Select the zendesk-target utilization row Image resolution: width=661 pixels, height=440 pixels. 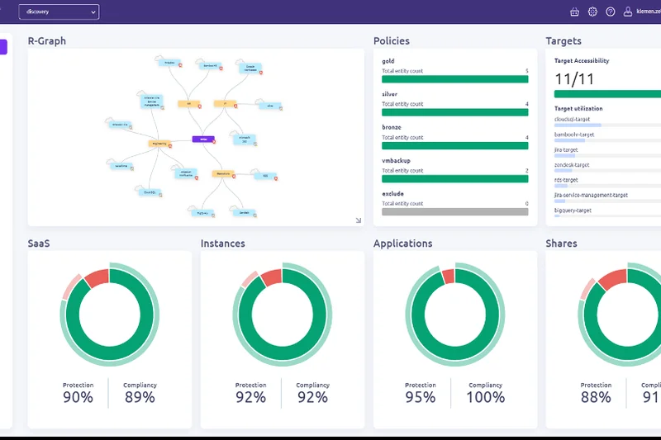pyautogui.click(x=573, y=165)
